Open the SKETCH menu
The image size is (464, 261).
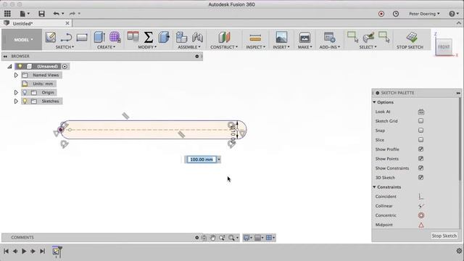65,47
